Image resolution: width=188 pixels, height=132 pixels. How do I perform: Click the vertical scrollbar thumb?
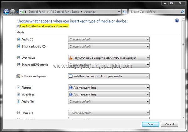click(x=183, y=44)
